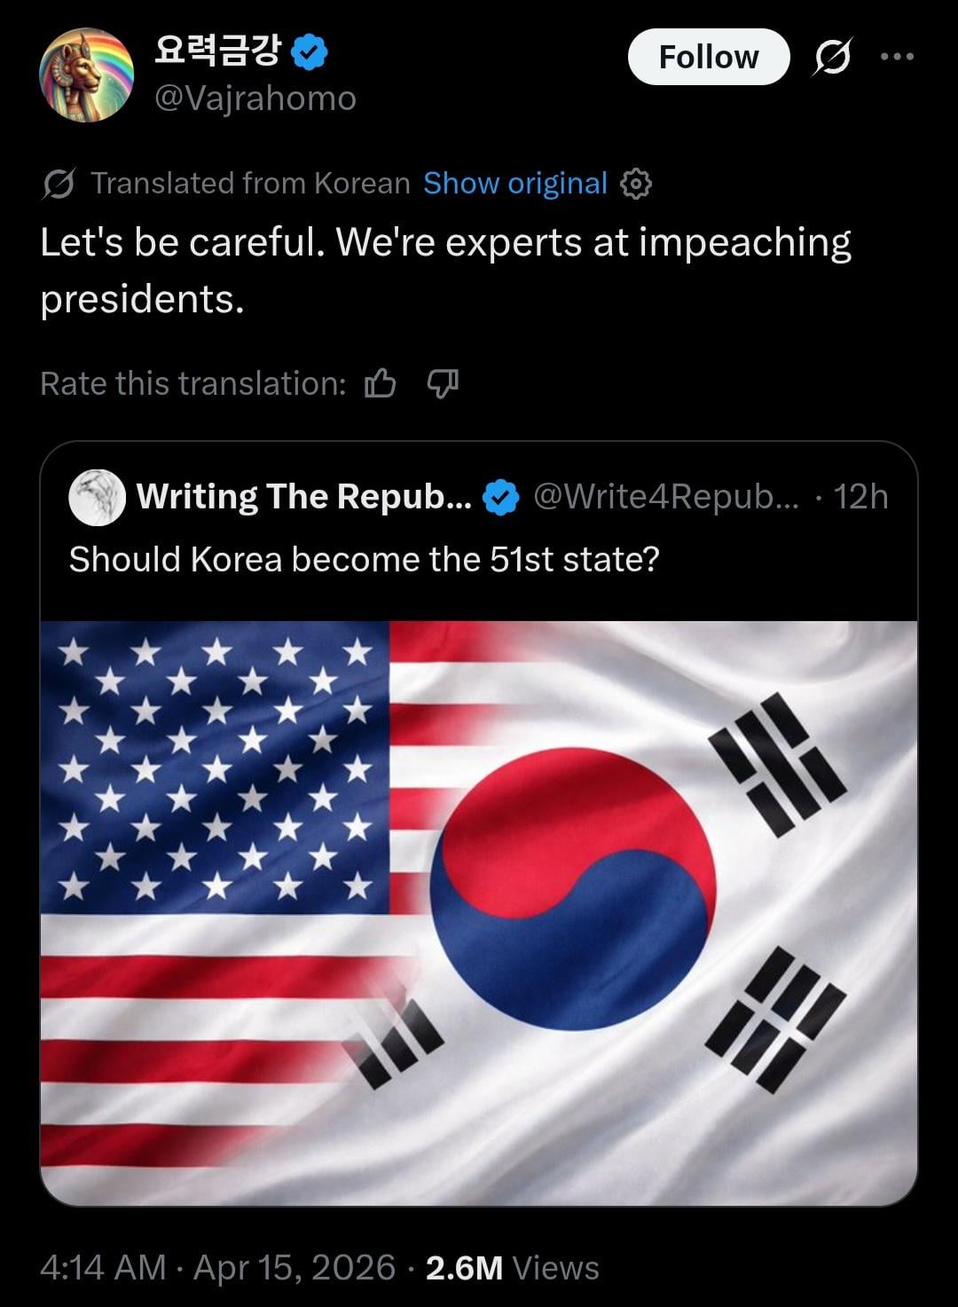Open the US-Korea flag image

click(479, 912)
